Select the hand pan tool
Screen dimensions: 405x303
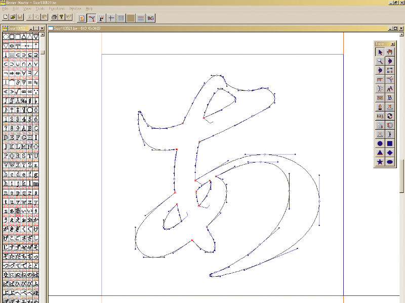click(x=390, y=52)
